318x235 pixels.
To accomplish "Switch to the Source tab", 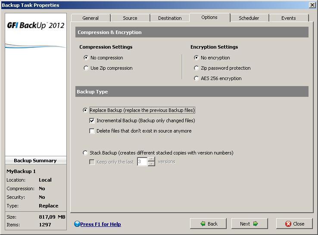I will pos(130,18).
